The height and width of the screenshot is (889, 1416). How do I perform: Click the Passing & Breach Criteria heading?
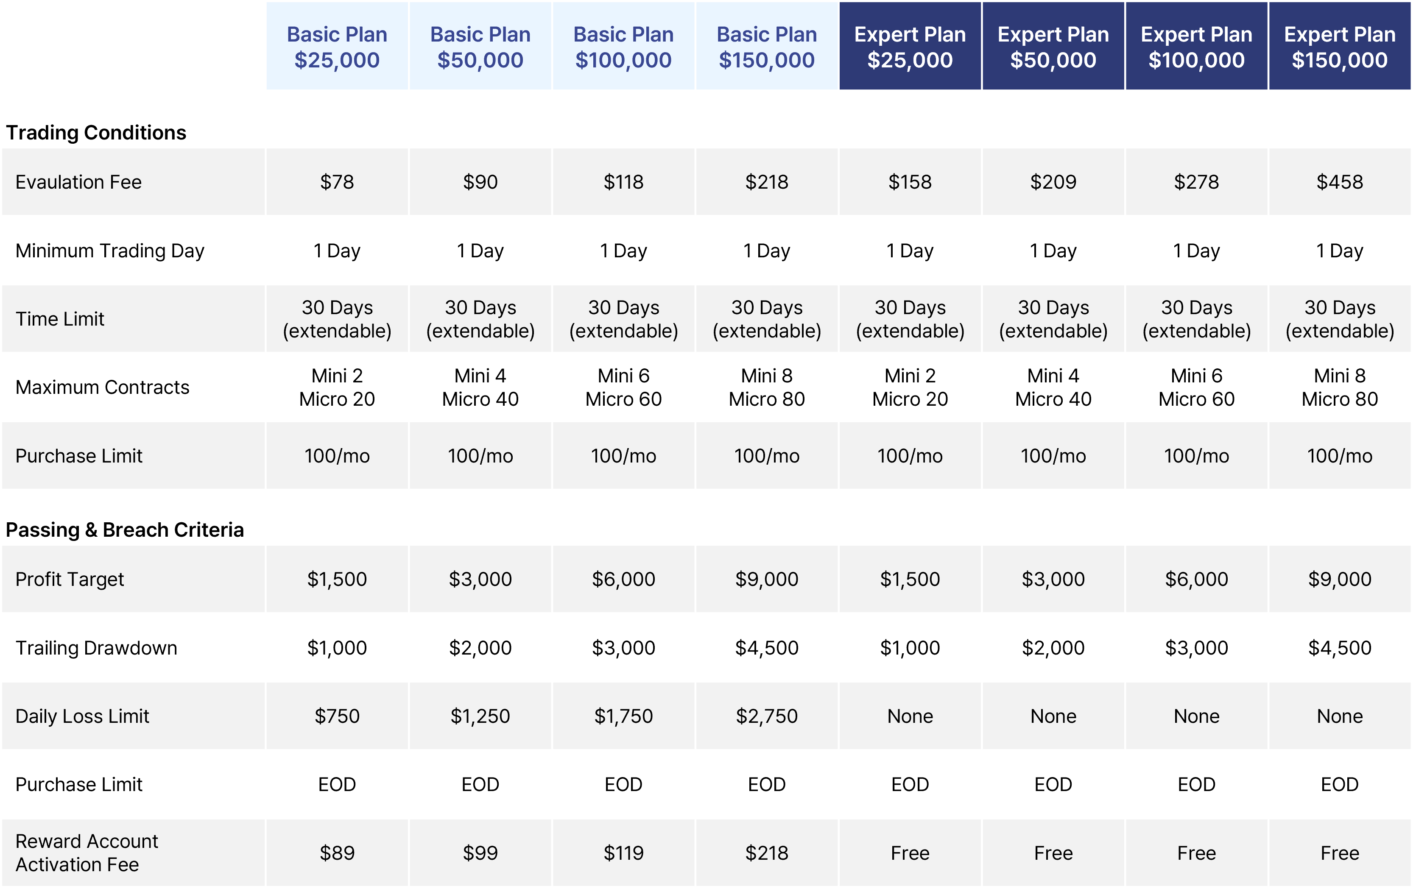[125, 530]
